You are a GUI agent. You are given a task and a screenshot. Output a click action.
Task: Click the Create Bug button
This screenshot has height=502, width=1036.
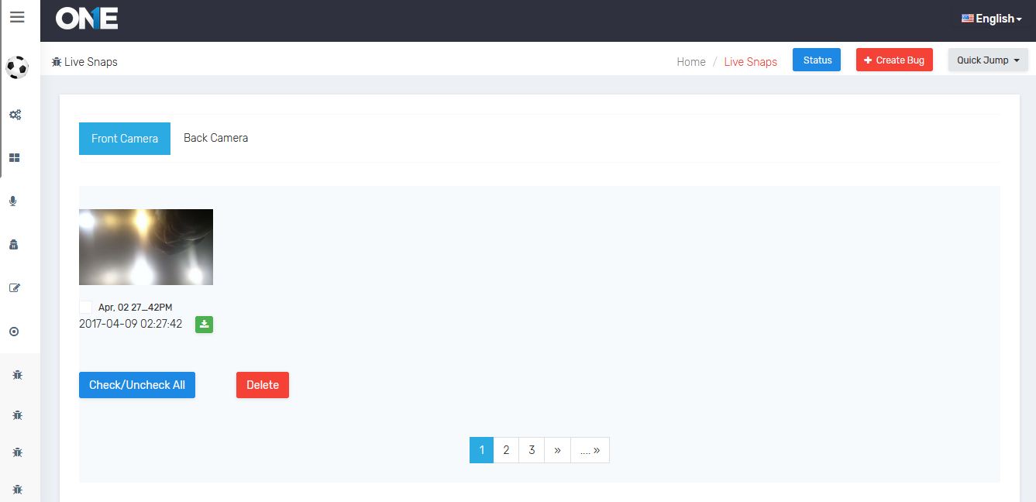[894, 60]
